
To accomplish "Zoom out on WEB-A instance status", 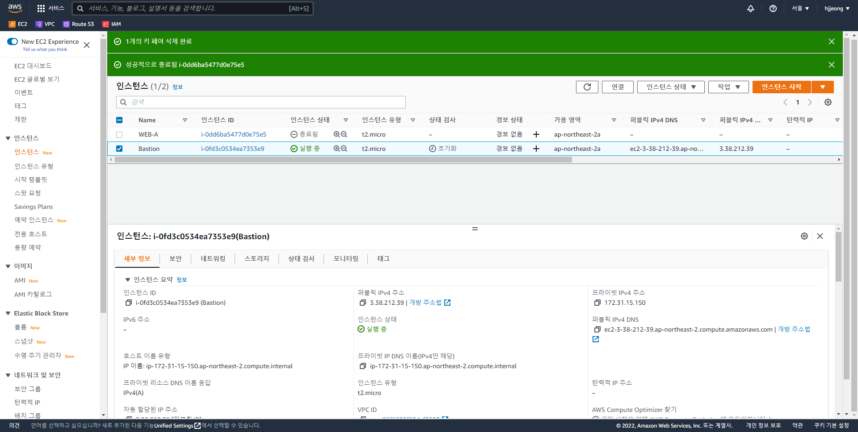I will pyautogui.click(x=344, y=134).
